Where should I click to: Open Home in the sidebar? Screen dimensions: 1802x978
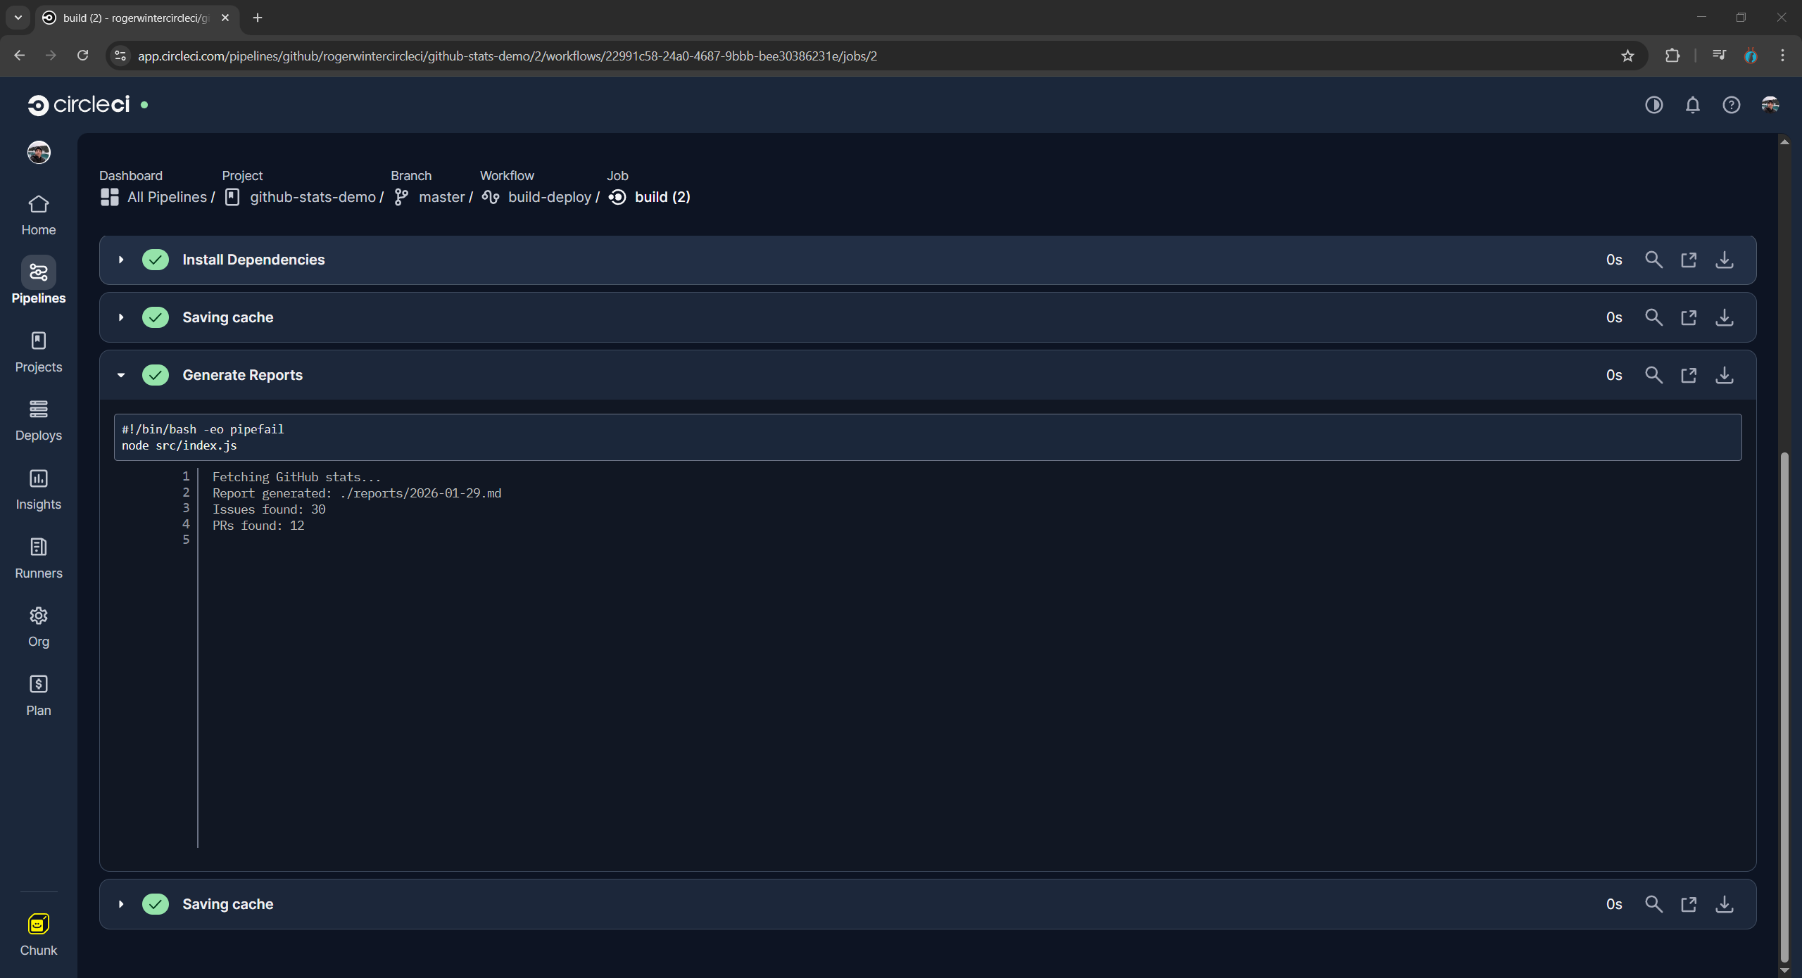pos(39,215)
